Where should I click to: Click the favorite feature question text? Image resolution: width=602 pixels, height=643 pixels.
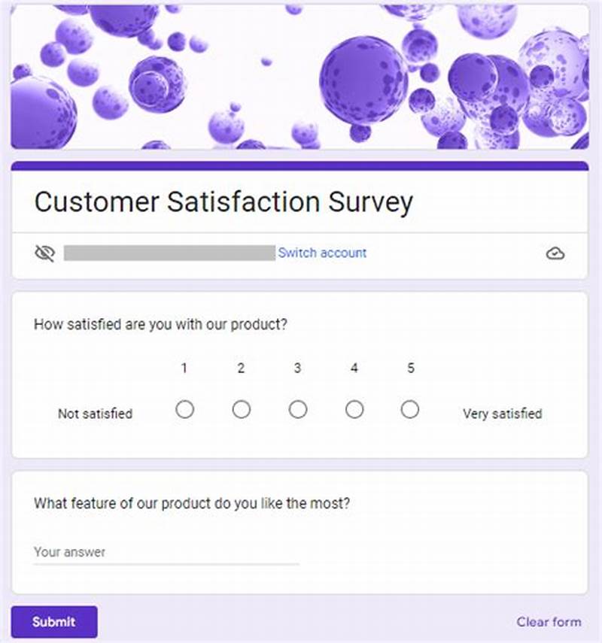coord(196,504)
